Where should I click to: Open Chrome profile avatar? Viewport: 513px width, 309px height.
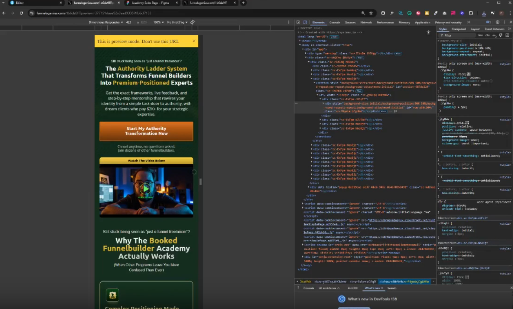tap(501, 13)
